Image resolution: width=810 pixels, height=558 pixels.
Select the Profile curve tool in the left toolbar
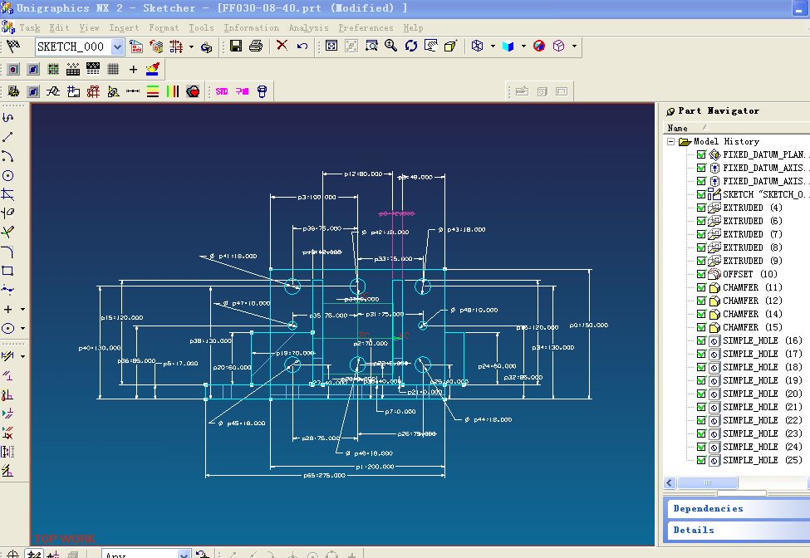pyautogui.click(x=7, y=118)
